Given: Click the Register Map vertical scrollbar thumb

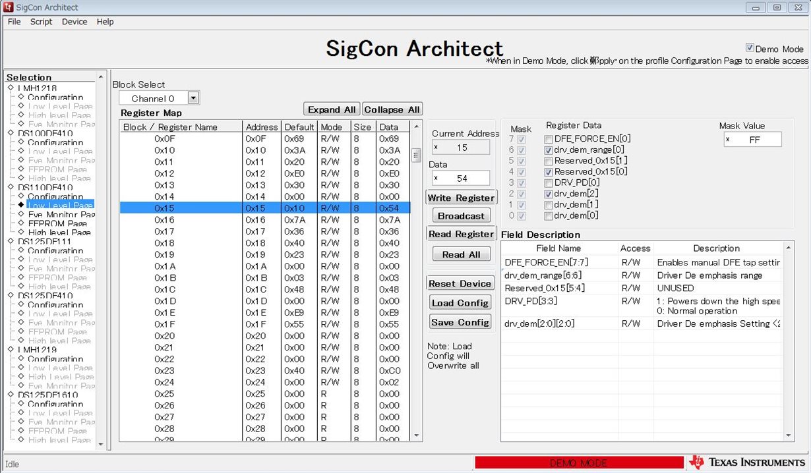Looking at the screenshot, I should click(416, 155).
